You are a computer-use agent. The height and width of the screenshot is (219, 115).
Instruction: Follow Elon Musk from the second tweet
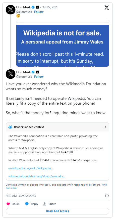tap(39, 76)
